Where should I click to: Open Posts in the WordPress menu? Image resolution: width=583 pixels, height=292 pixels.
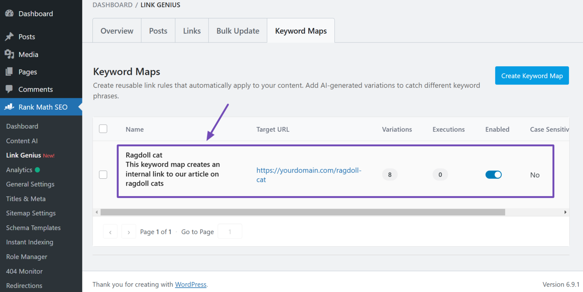27,37
